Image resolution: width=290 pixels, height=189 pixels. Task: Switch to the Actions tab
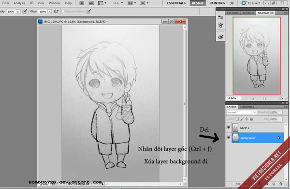[x=248, y=13]
